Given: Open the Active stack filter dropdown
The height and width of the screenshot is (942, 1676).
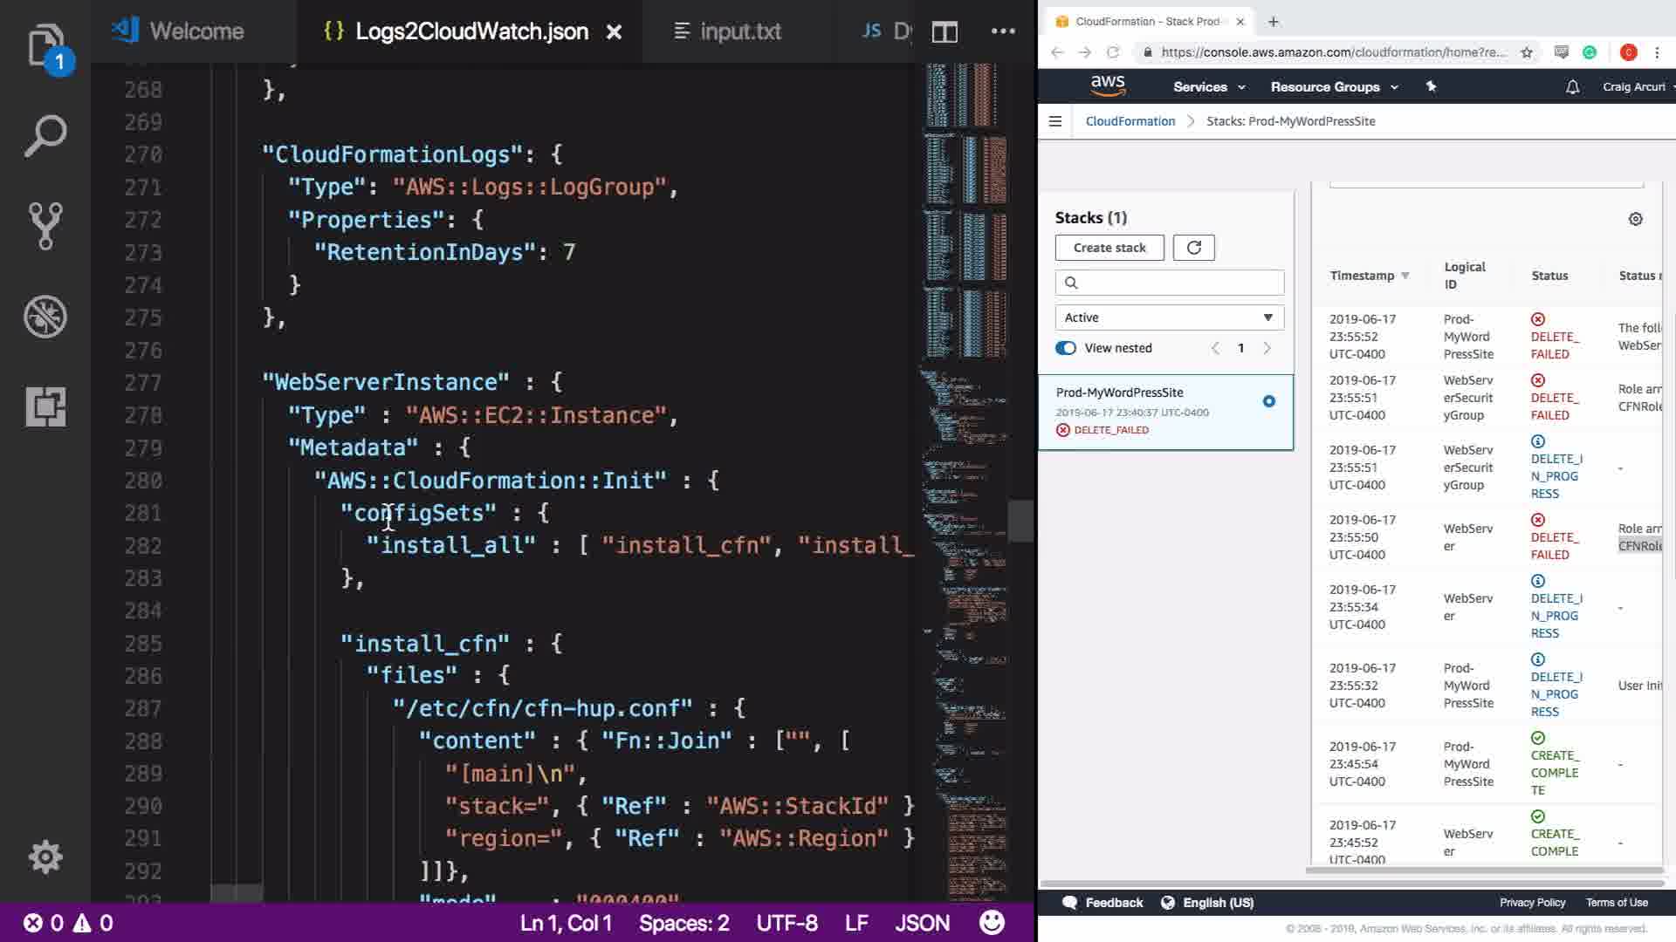Looking at the screenshot, I should point(1169,317).
